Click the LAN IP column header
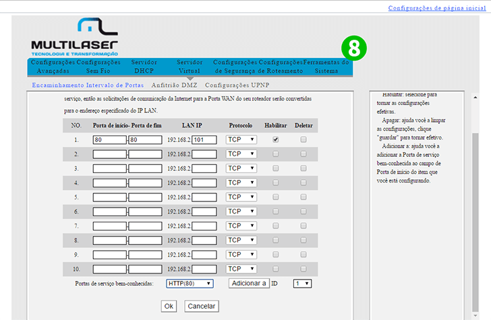This screenshot has height=320, width=491. tap(192, 125)
